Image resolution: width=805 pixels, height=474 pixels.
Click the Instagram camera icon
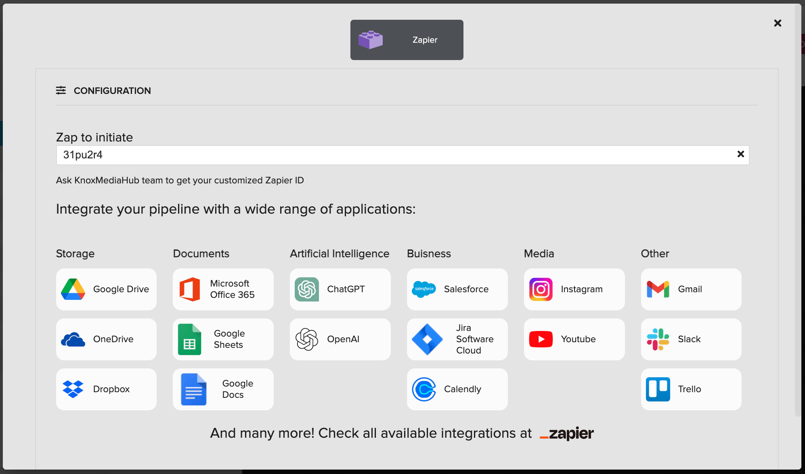[541, 289]
